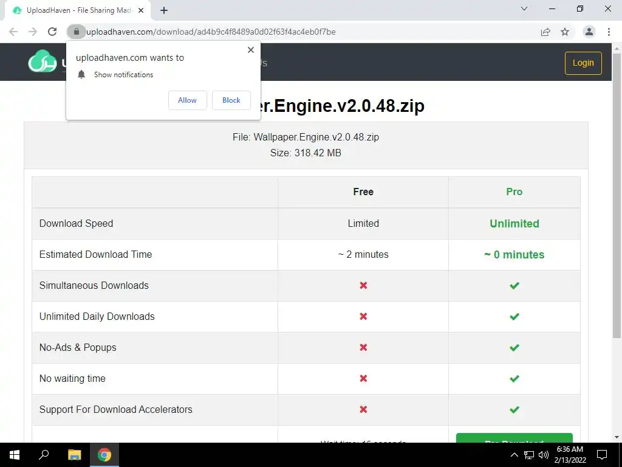Click the notification bell icon
Viewport: 622px width, 467px height.
[x=81, y=75]
